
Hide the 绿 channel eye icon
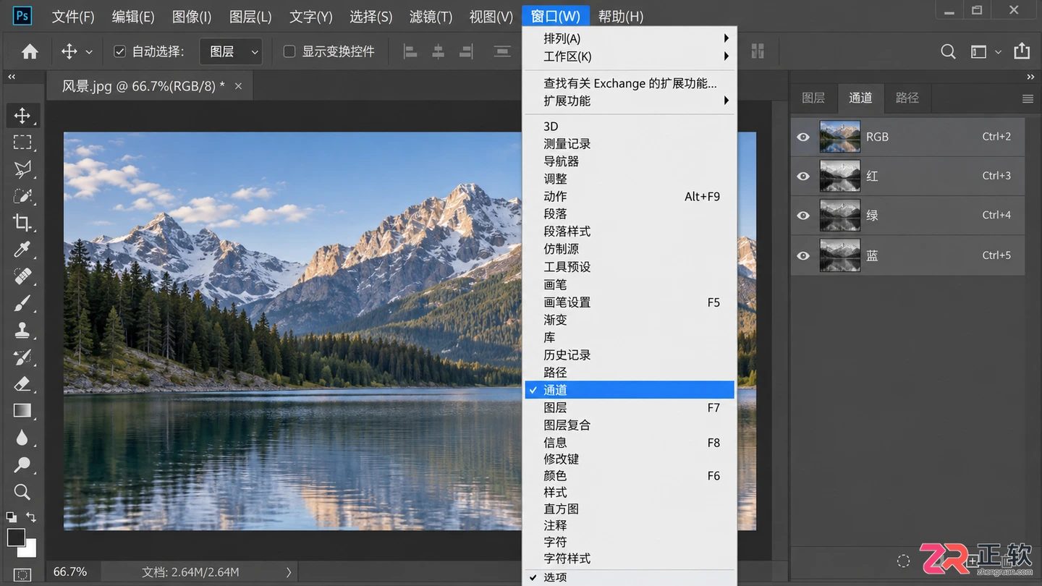[803, 216]
